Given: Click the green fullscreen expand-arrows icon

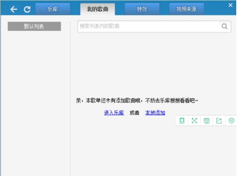Looking at the screenshot, I should [194, 121].
